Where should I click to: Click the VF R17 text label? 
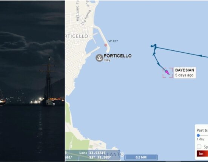[113, 41]
